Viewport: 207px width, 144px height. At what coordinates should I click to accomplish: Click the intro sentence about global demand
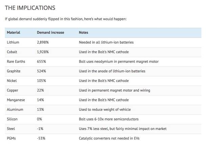[x=65, y=18]
